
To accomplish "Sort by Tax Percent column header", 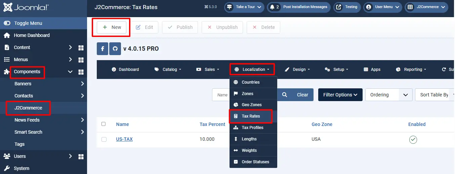I will pyautogui.click(x=212, y=124).
